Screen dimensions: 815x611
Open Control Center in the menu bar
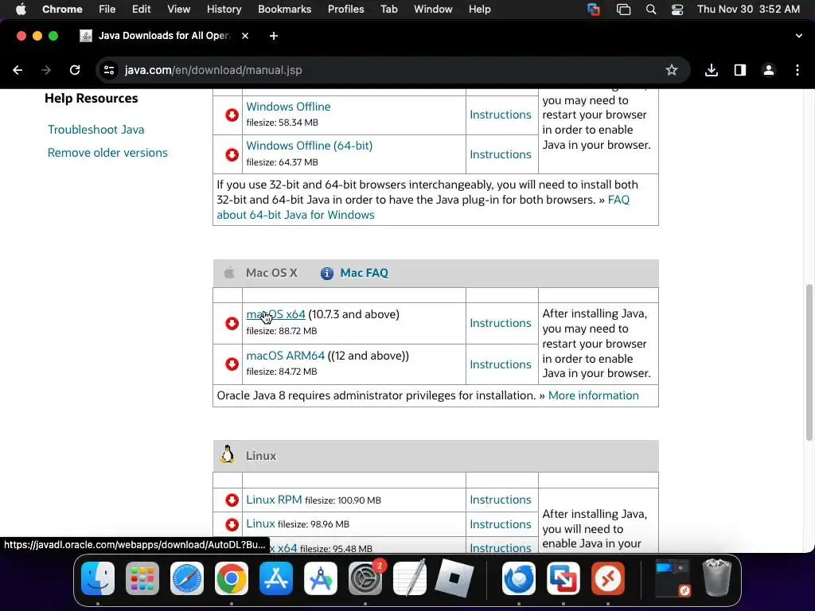coord(677,10)
